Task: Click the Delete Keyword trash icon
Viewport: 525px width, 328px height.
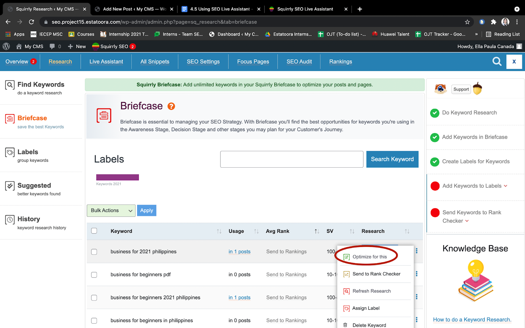Action: coord(346,325)
